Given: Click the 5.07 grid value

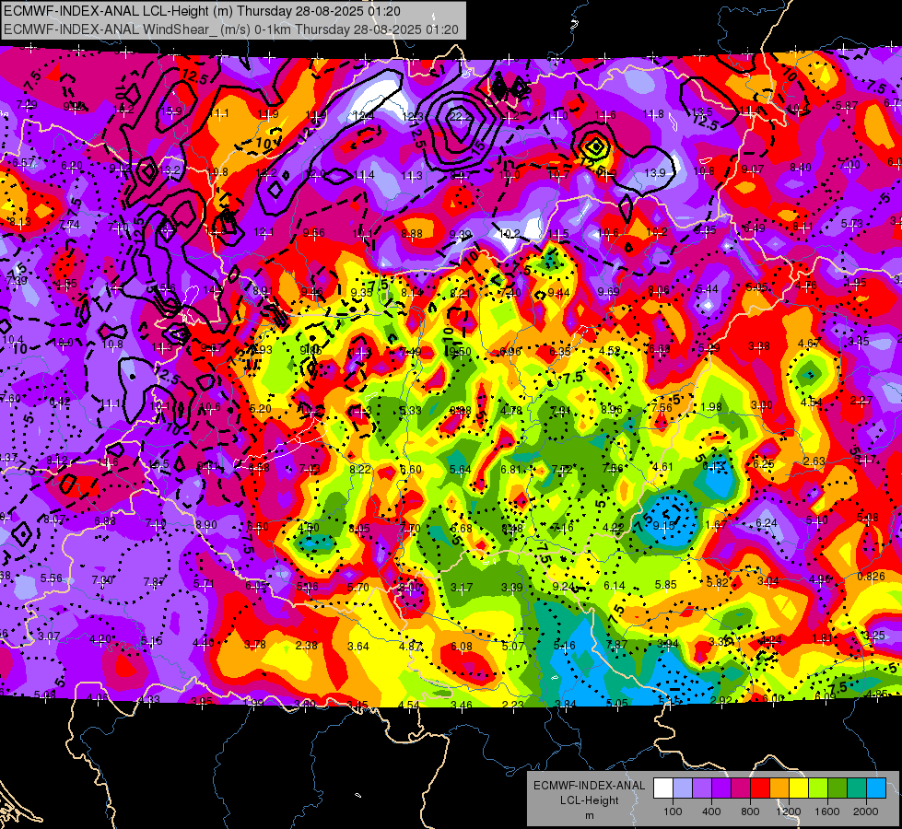Looking at the screenshot, I should [512, 646].
